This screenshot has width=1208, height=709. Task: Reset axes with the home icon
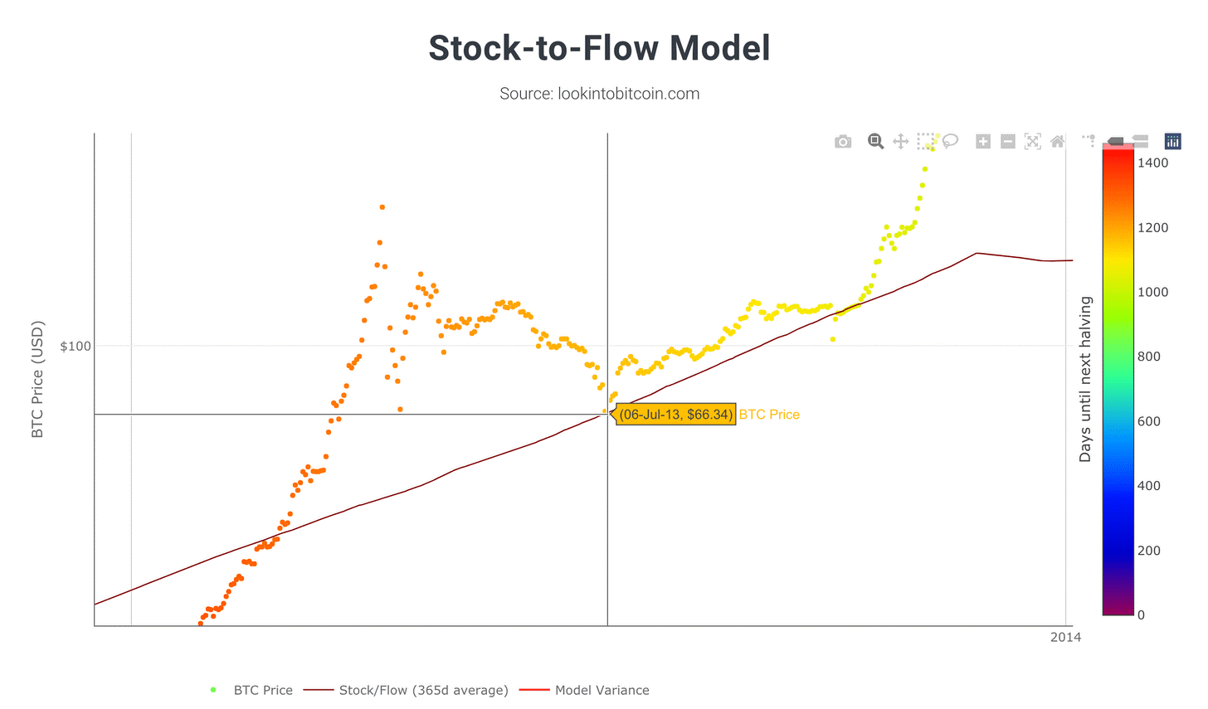tap(1057, 142)
